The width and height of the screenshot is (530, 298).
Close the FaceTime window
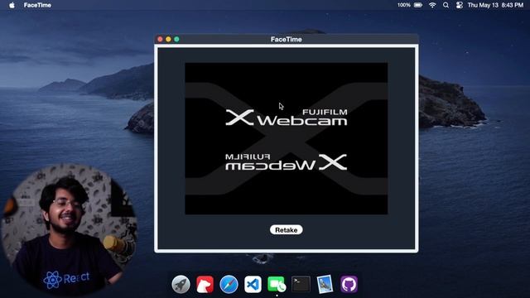click(x=160, y=39)
